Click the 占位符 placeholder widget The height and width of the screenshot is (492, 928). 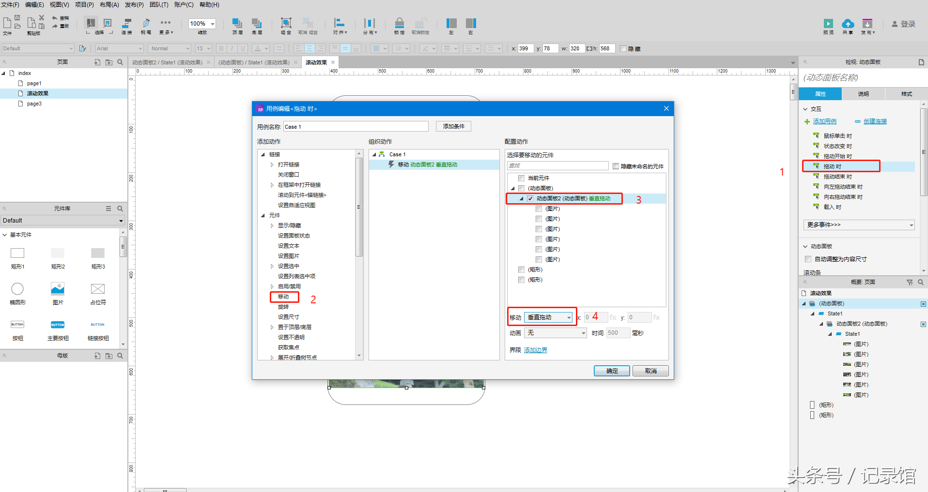click(98, 289)
